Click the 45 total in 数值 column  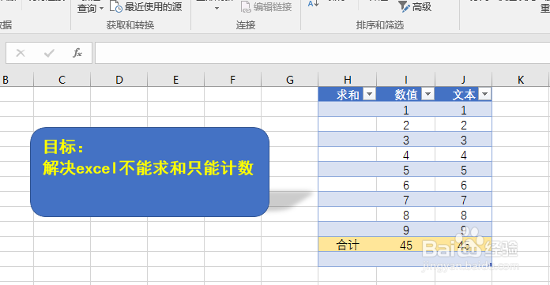point(406,244)
